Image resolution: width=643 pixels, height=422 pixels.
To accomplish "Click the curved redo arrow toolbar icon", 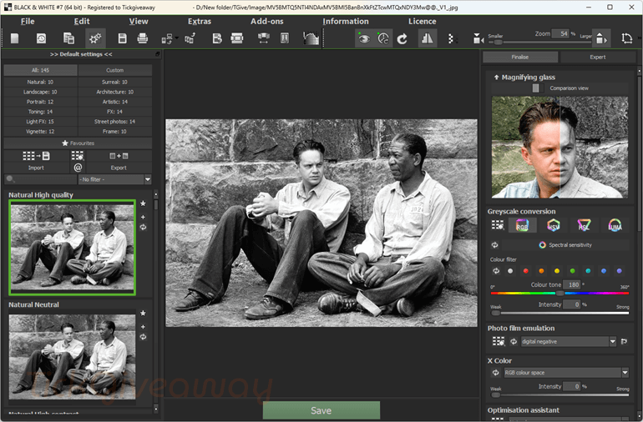I will click(x=403, y=38).
